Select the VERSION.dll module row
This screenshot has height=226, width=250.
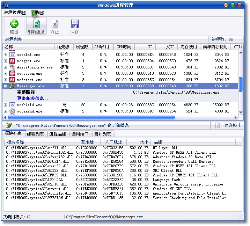point(123,198)
